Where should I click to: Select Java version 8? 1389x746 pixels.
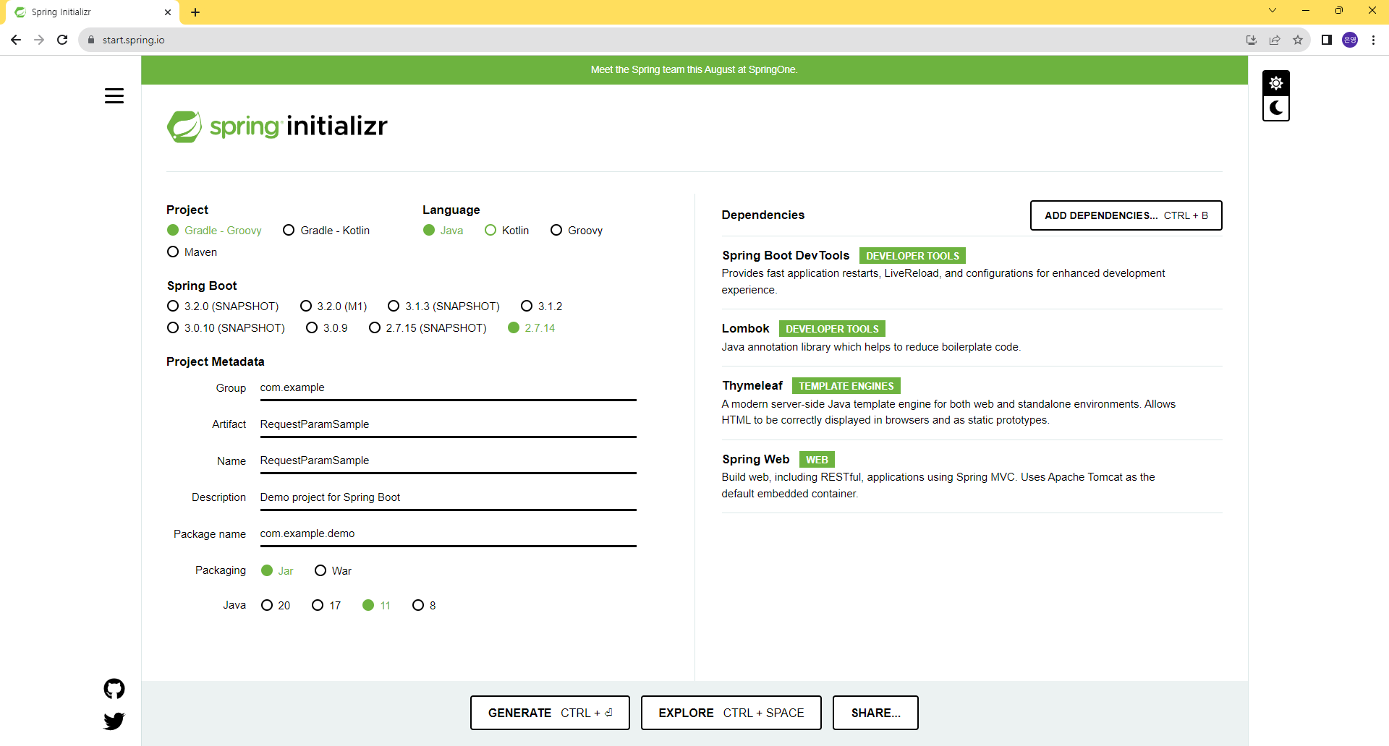click(424, 606)
